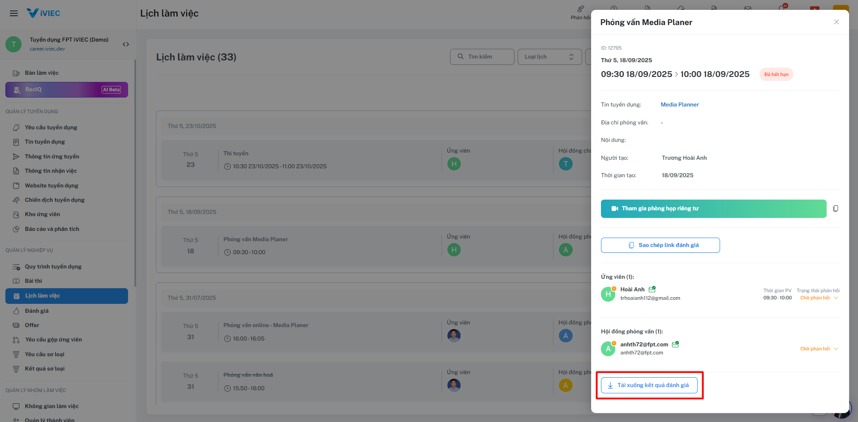The width and height of the screenshot is (858, 422).
Task: Click the H candidate avatar for Thi tuyển
Action: 454,164
